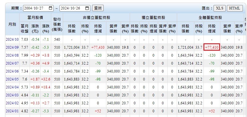Open the 2024/03 month link
247x117 pixels.
click(12, 95)
